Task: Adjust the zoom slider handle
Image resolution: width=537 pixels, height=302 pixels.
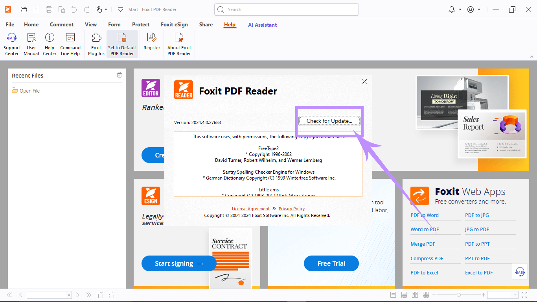Action: [x=458, y=295]
